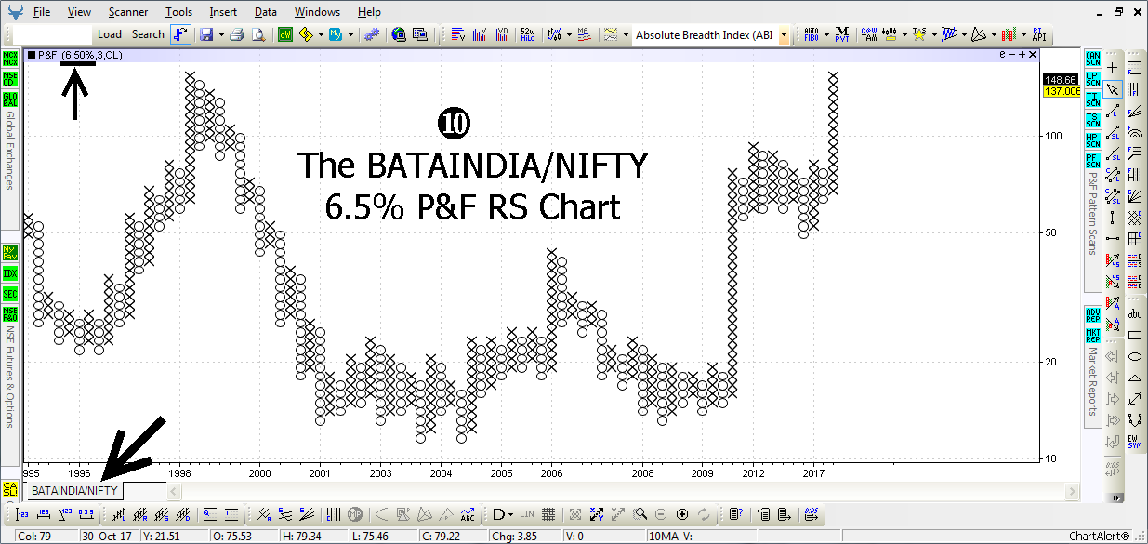The image size is (1148, 544).
Task: Select the triangle drawing tool
Action: tap(1135, 378)
